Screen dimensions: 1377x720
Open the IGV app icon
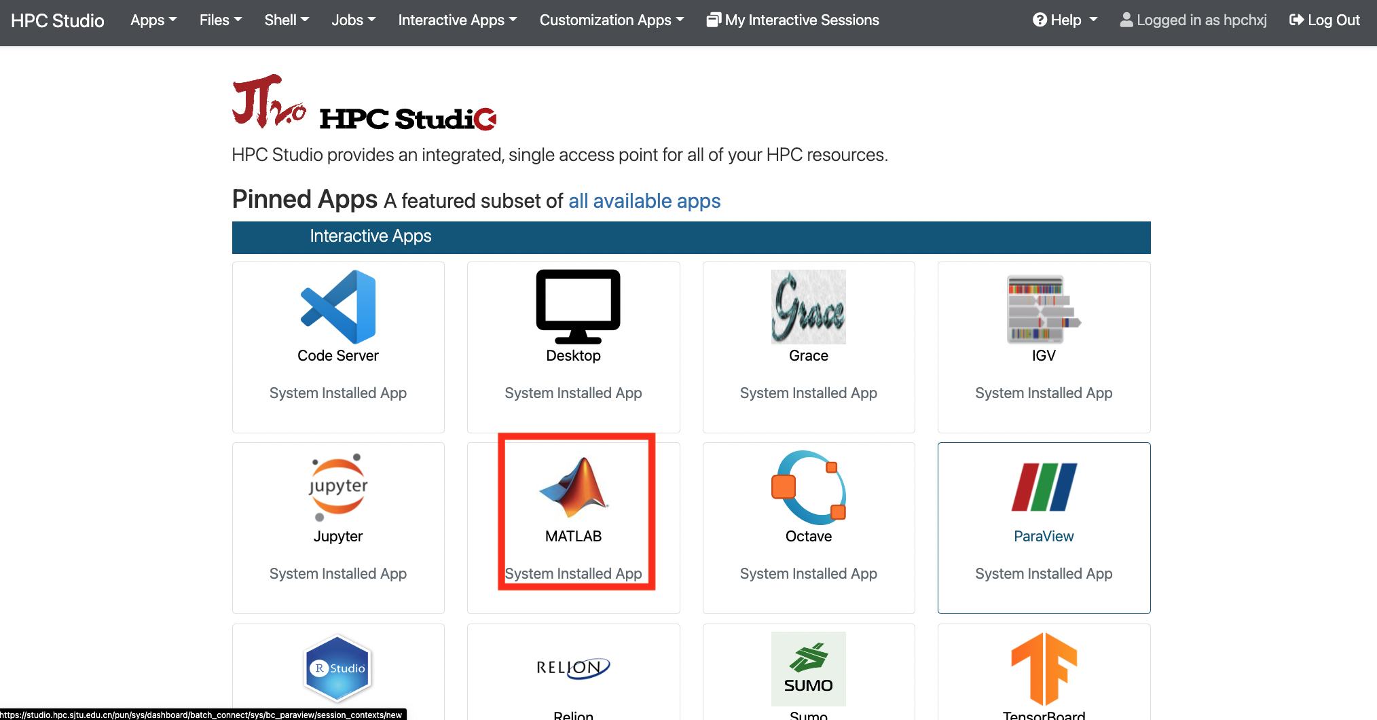point(1044,310)
